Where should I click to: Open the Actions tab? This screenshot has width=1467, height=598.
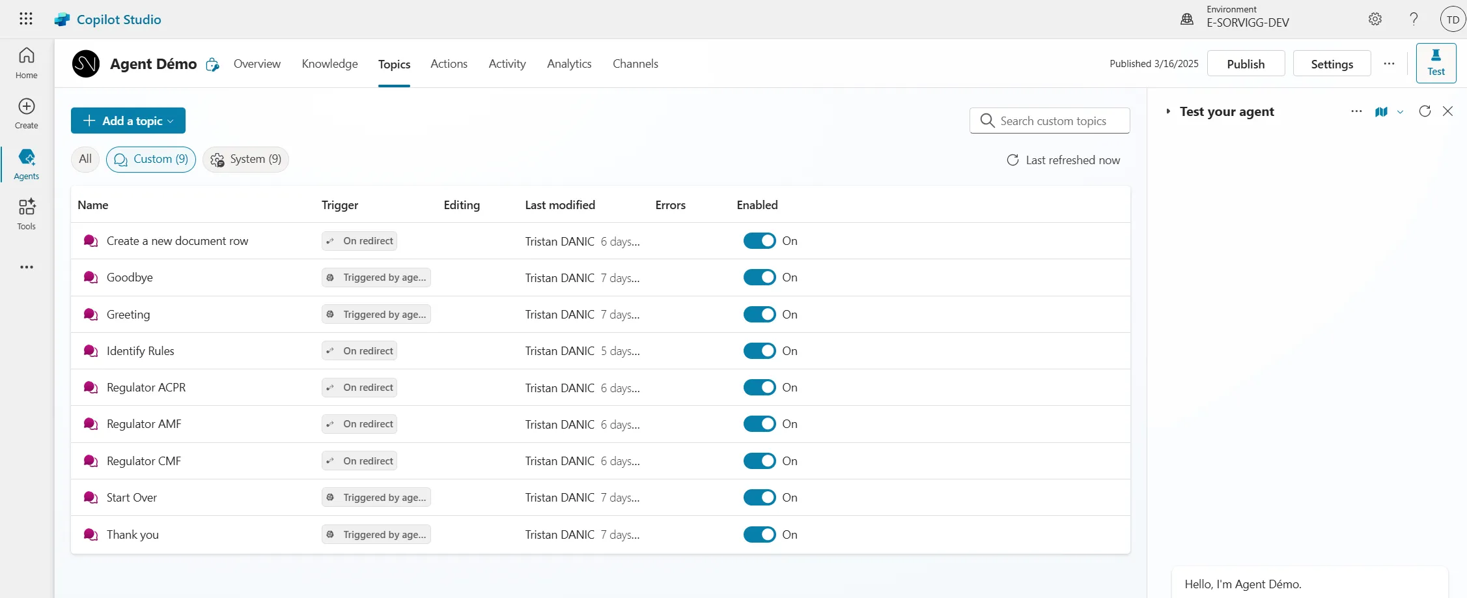449,64
